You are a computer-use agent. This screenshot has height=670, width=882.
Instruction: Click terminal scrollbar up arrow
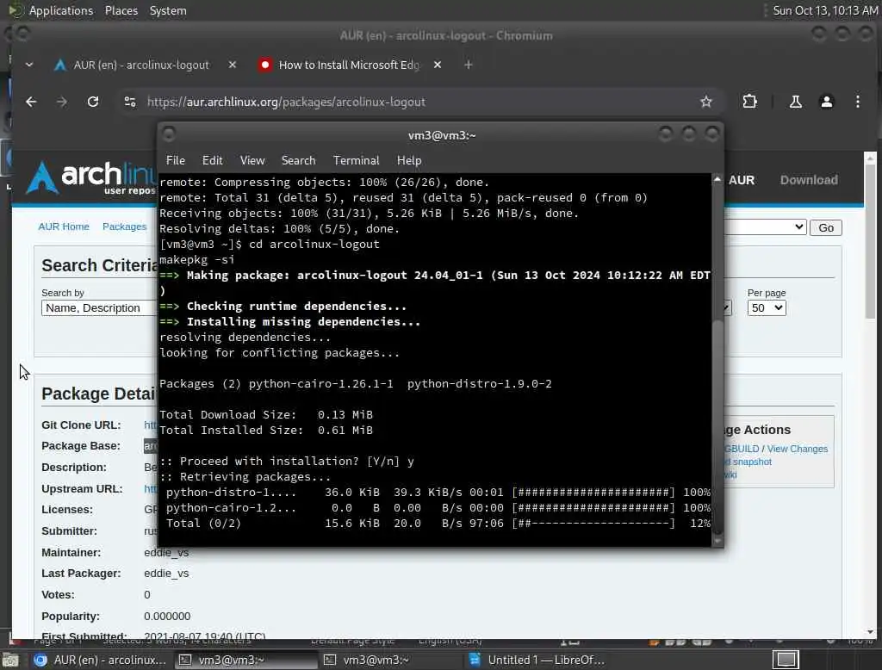(x=717, y=179)
